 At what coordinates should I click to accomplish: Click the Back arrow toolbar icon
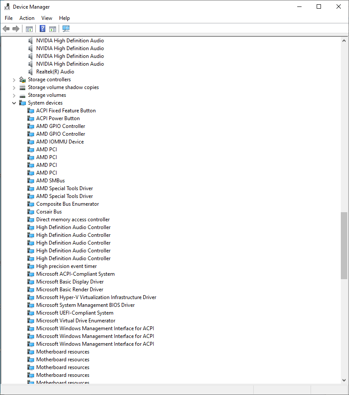coord(6,29)
